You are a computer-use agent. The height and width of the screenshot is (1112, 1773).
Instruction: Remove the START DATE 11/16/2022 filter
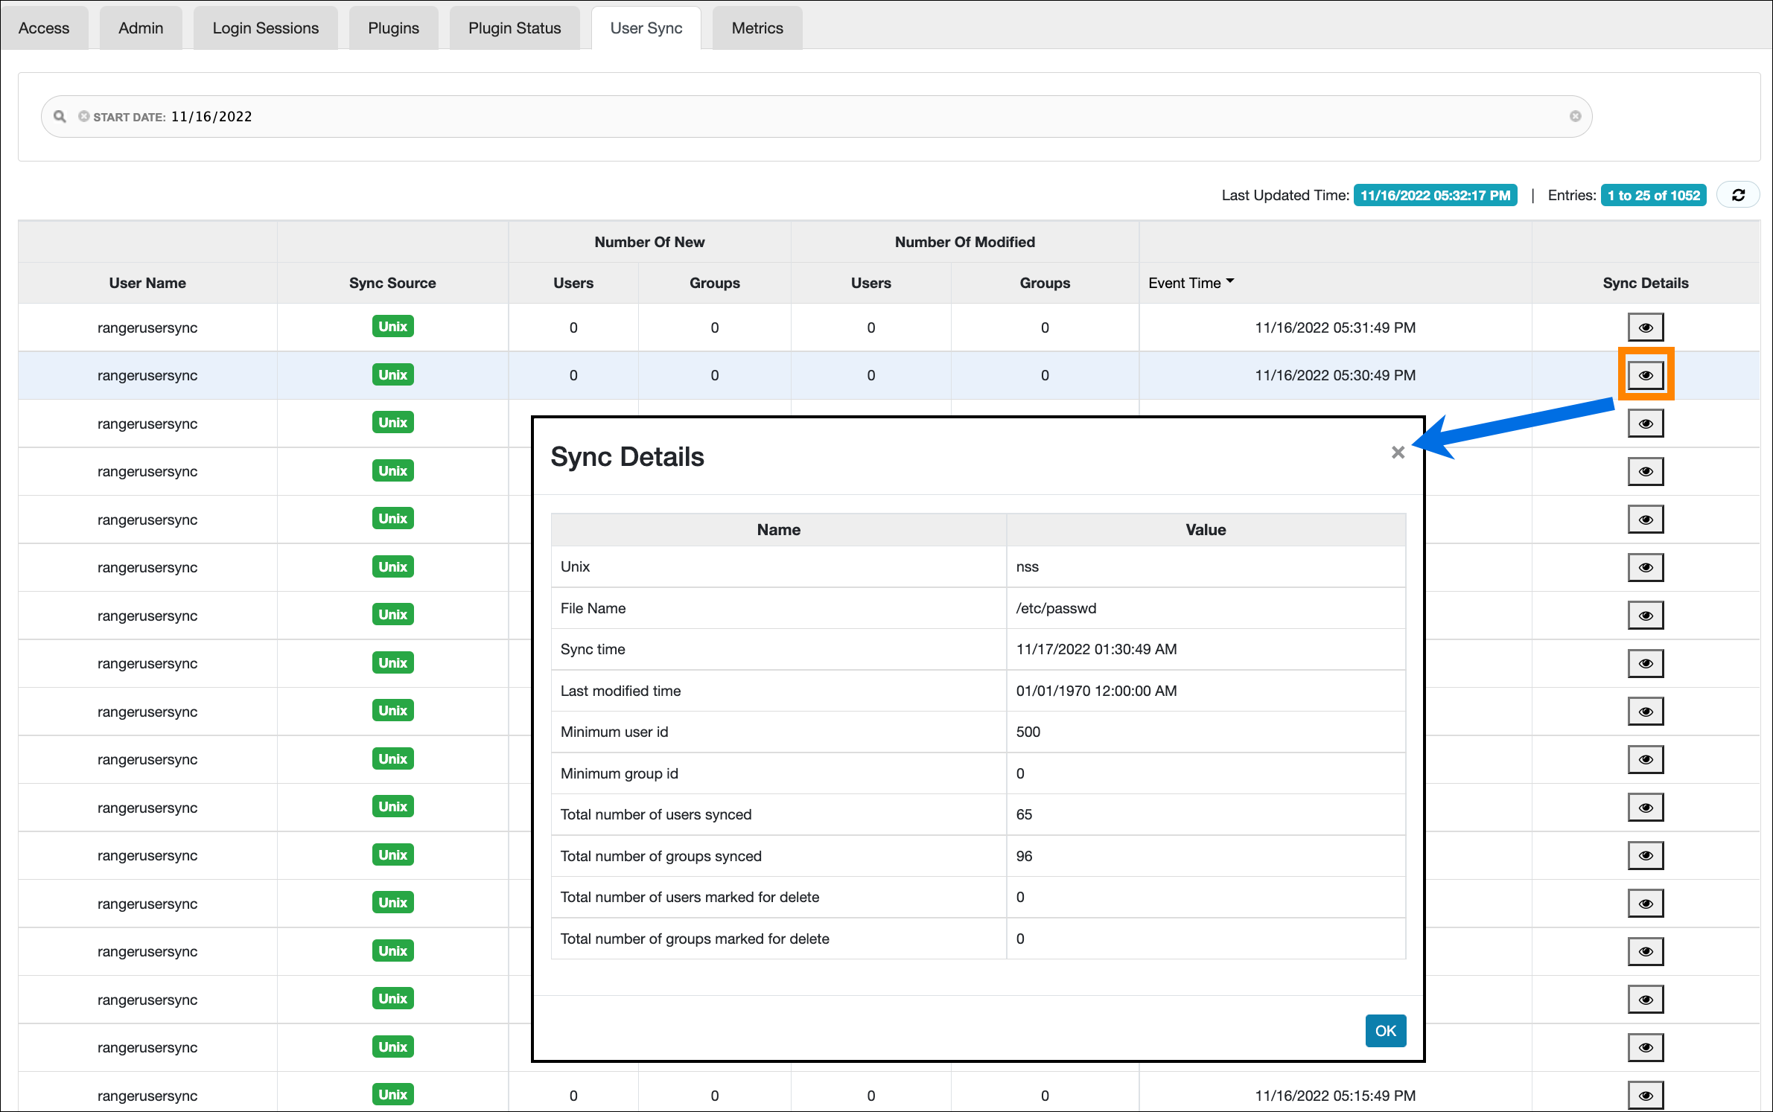click(x=84, y=116)
